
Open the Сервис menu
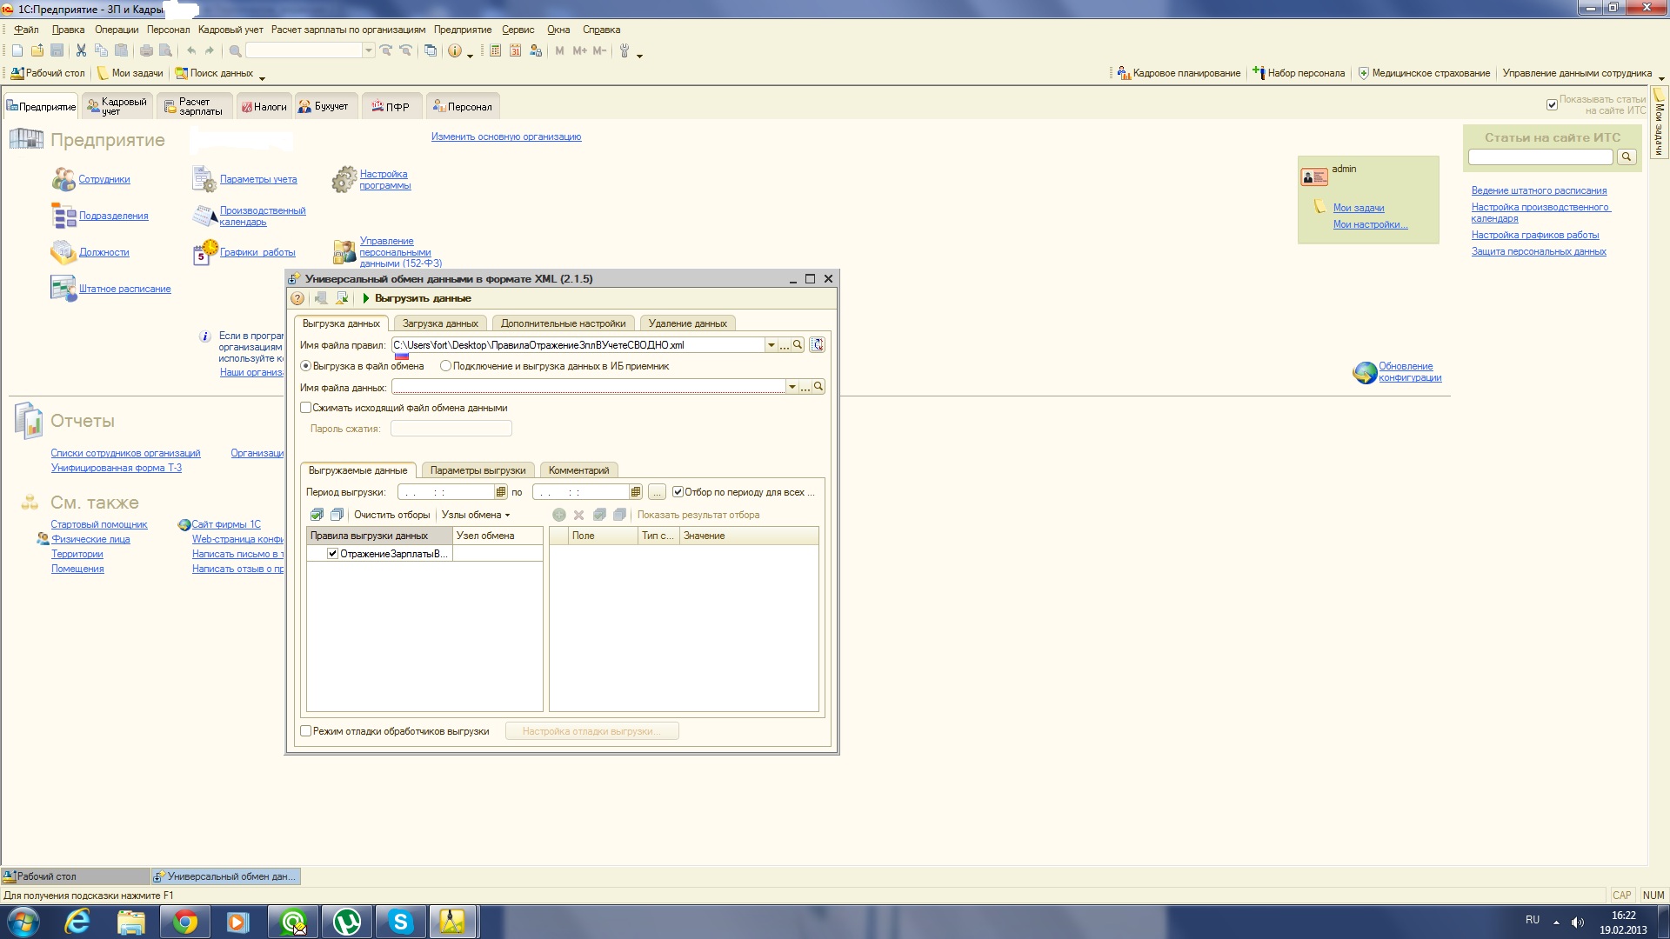click(518, 30)
